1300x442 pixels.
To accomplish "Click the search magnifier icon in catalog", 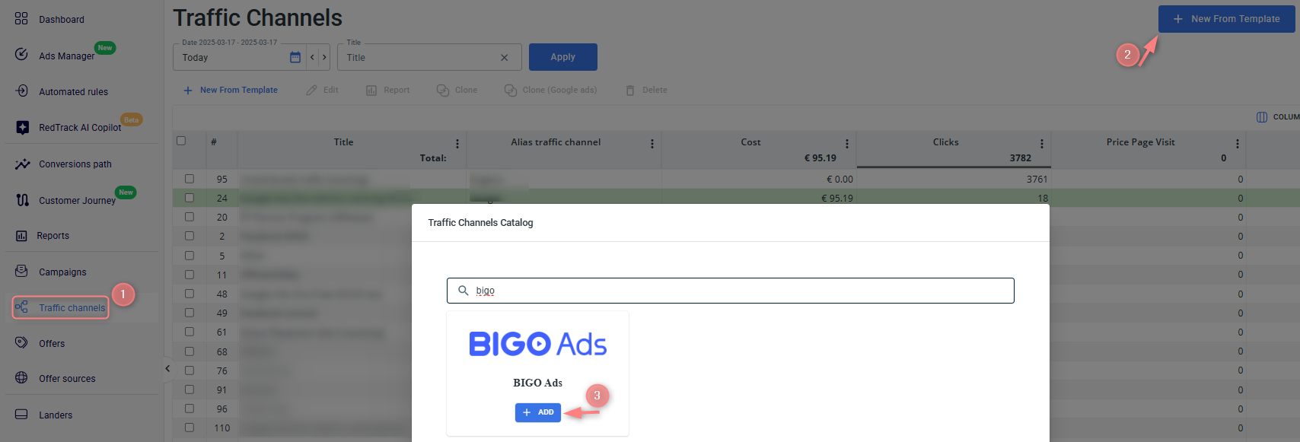I will (x=463, y=291).
